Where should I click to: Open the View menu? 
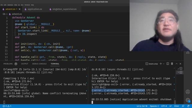16,5
